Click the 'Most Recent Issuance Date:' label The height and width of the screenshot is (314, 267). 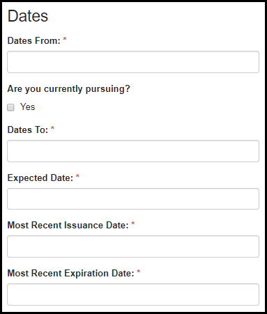(68, 226)
